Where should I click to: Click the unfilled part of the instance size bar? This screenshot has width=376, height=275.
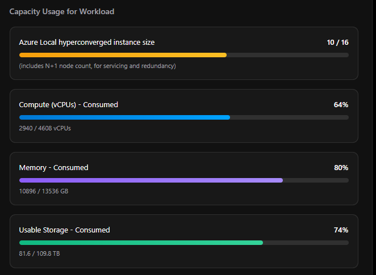287,55
